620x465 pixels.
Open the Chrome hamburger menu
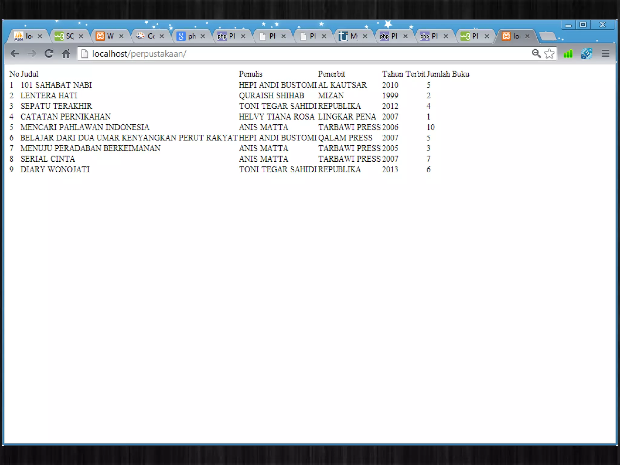605,54
